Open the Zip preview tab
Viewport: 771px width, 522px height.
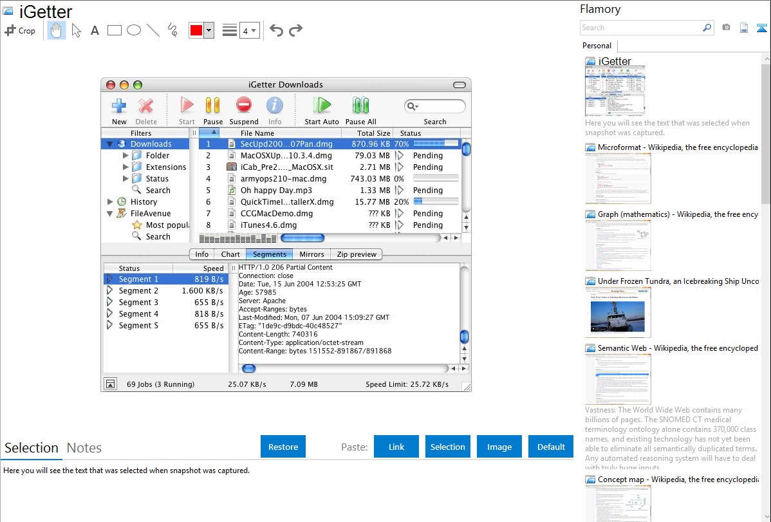point(357,254)
